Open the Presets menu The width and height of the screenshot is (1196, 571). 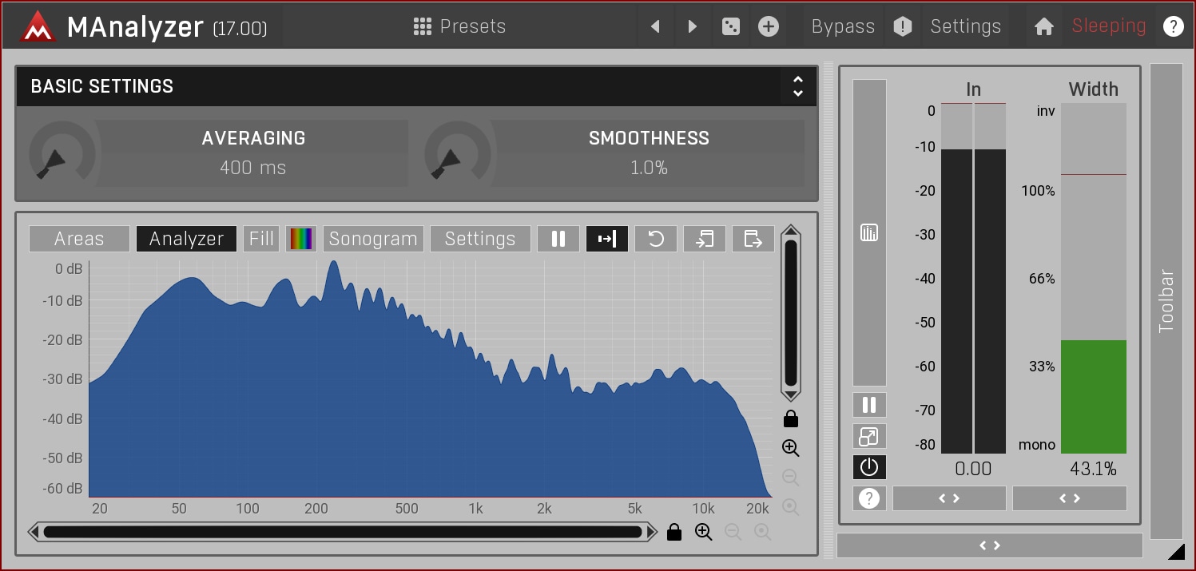(x=459, y=26)
